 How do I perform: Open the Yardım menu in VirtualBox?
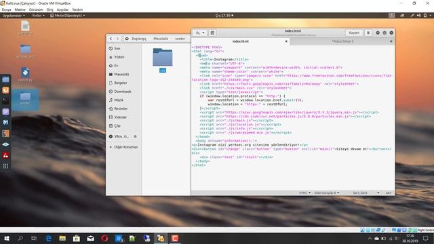click(77, 9)
